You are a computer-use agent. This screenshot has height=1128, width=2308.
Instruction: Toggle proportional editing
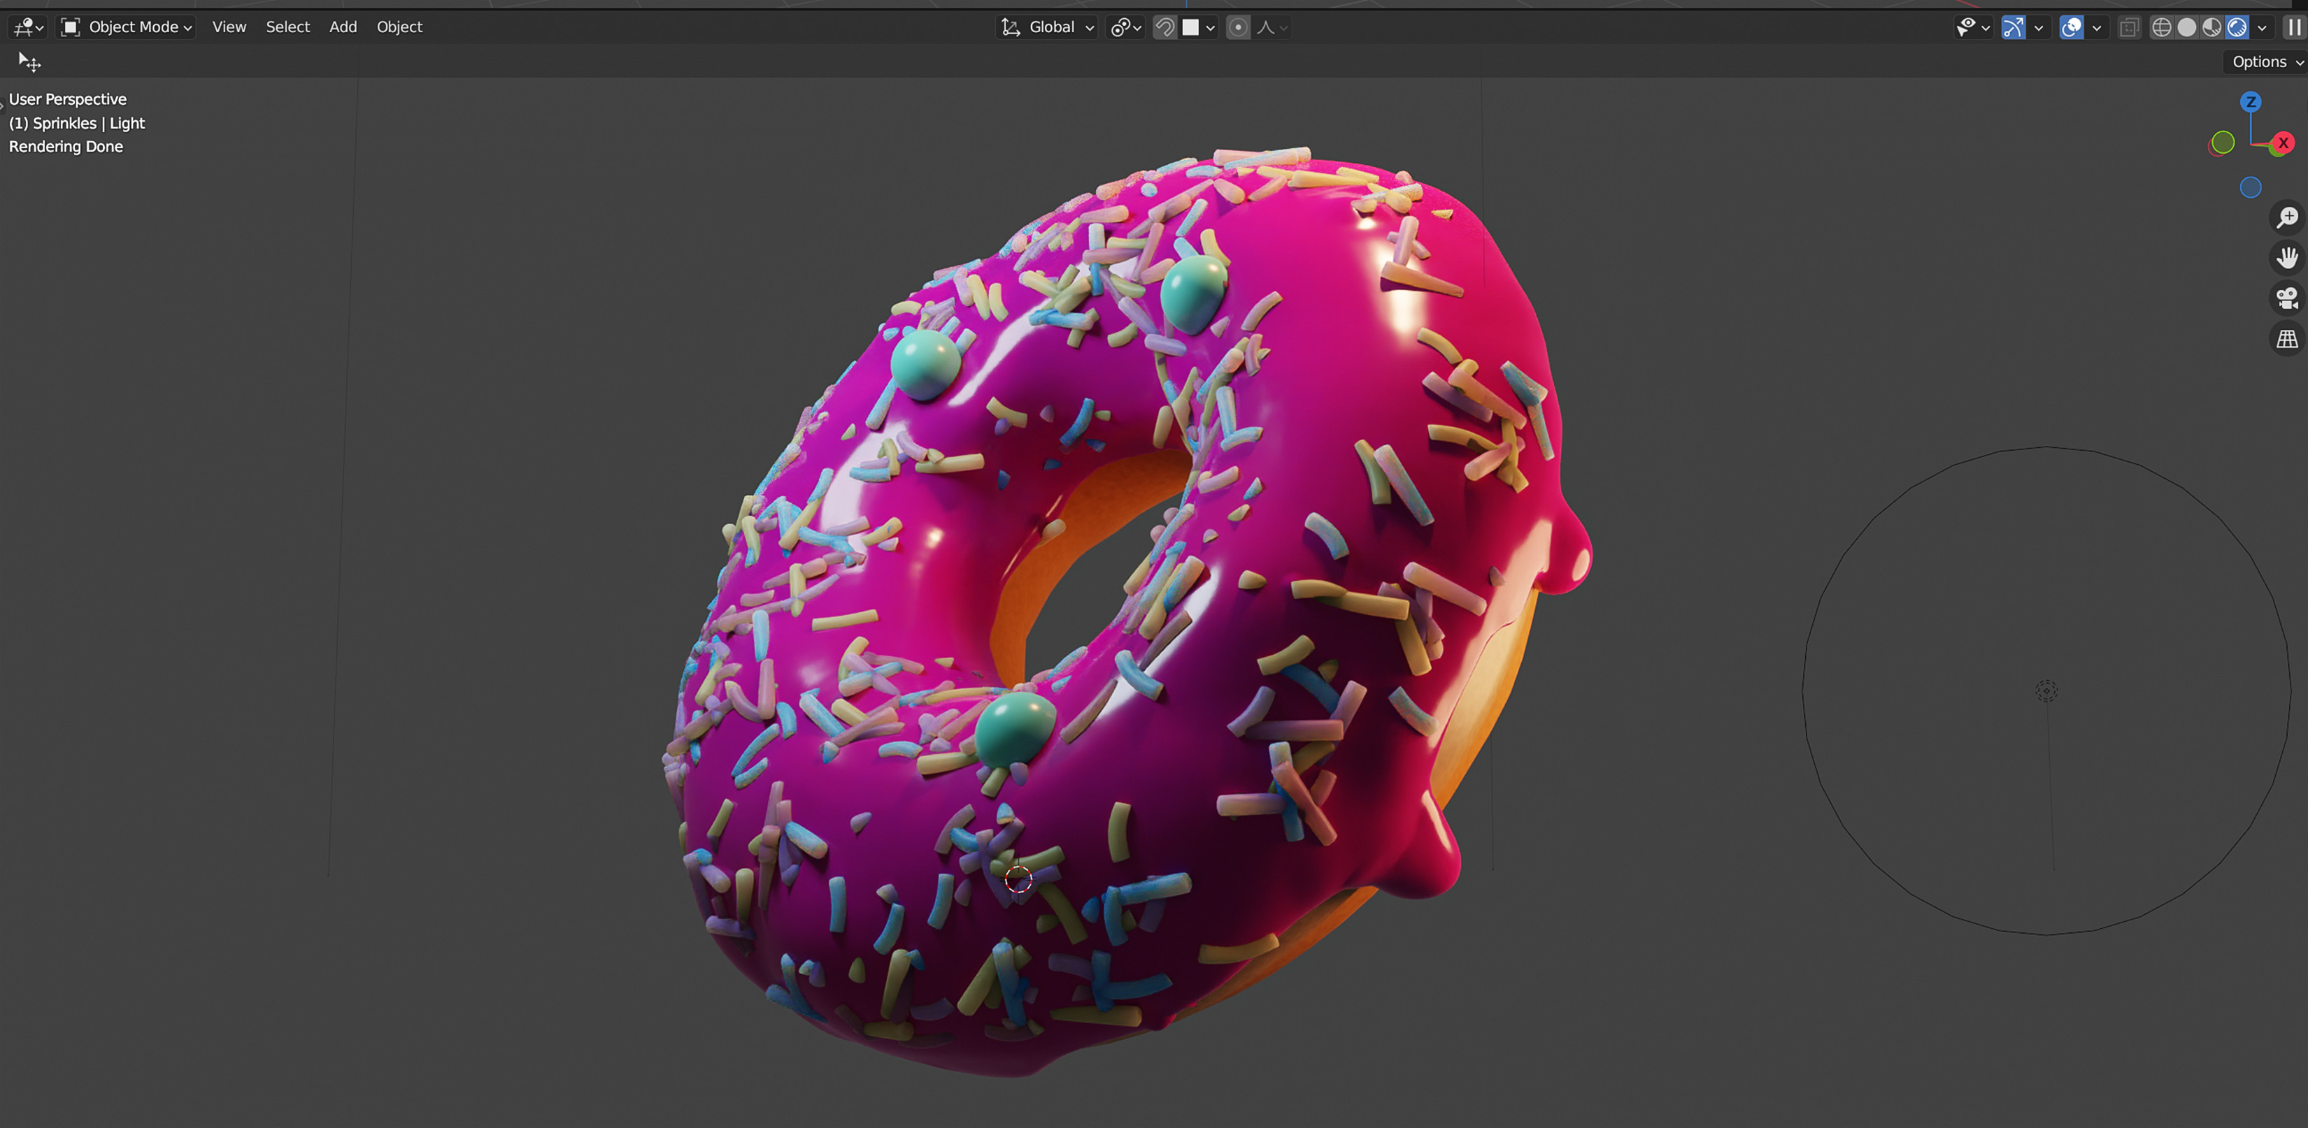1238,28
